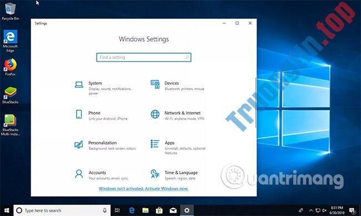This screenshot has height=216, width=361.
Task: Select the Recycle Bin desktop icon
Action: [10, 12]
